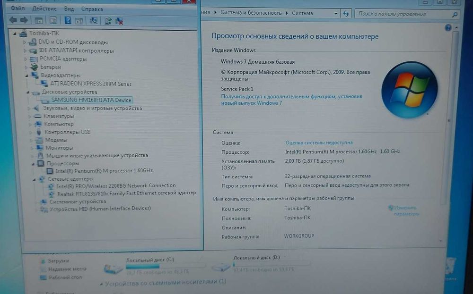473x294 pixels.
Task: Click the search magnifier icon
Action: click(x=455, y=14)
